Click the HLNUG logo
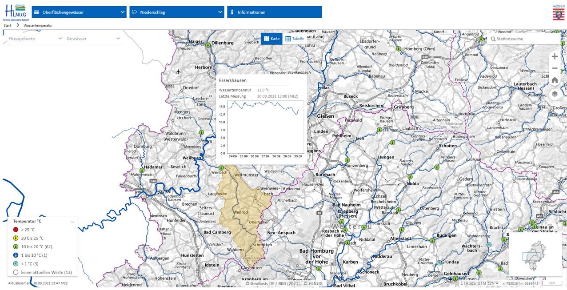567x290 pixels. pyautogui.click(x=14, y=12)
